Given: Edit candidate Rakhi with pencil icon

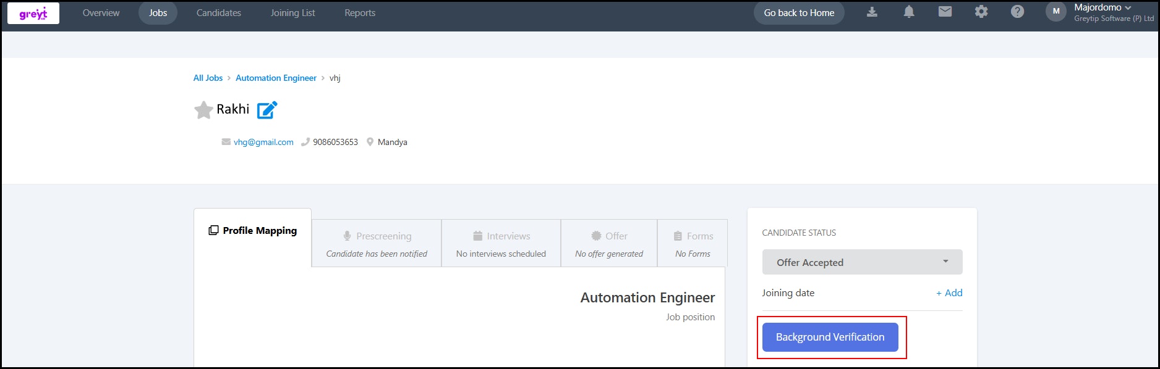Looking at the screenshot, I should (x=267, y=110).
